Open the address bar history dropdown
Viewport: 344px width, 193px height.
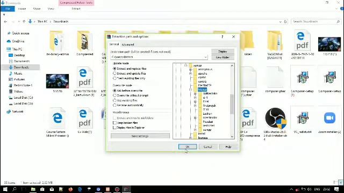tap(280, 21)
